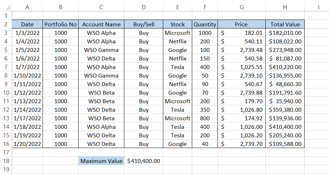The height and width of the screenshot is (174, 329).
Task: Select the Portfolio No header cell
Action: click(x=60, y=25)
